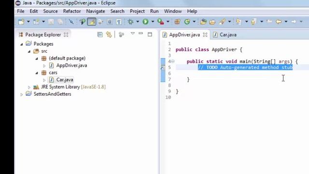Click the Debug bug icon
Screen dimensions: 309x174
(x=130, y=21)
